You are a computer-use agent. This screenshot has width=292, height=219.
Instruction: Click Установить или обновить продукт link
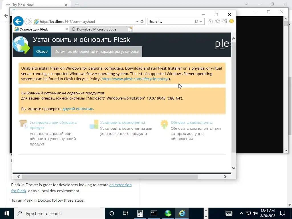[x=53, y=125]
